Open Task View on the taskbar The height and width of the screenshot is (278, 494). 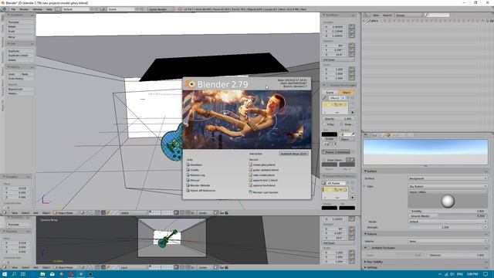(23, 274)
